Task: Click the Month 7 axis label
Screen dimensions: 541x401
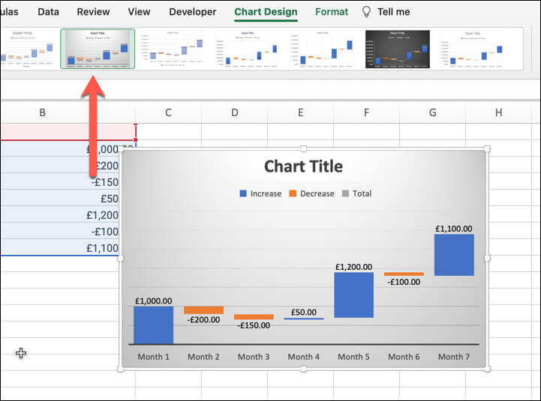Action: (x=454, y=357)
